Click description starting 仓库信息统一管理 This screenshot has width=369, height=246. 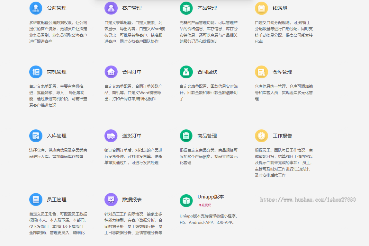pos(284,92)
